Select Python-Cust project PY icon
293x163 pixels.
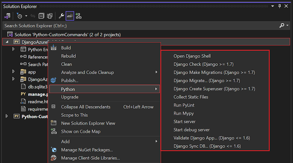coord(16,116)
